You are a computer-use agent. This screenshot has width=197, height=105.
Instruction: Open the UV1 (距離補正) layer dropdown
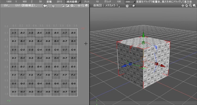pos(26,6)
